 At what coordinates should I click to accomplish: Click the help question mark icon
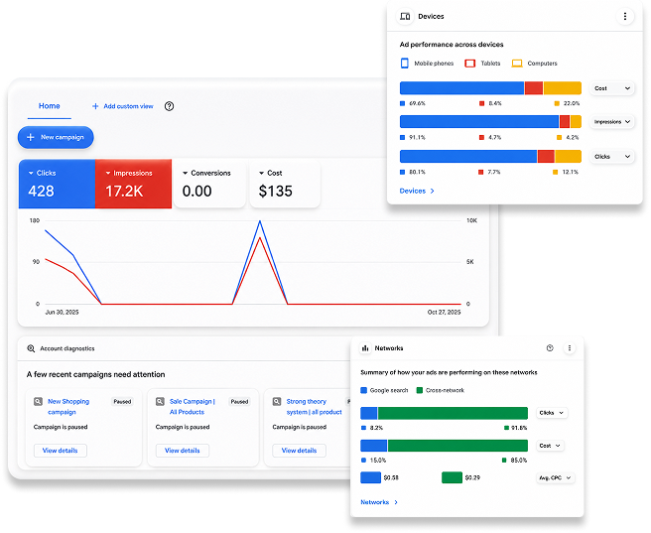(169, 106)
